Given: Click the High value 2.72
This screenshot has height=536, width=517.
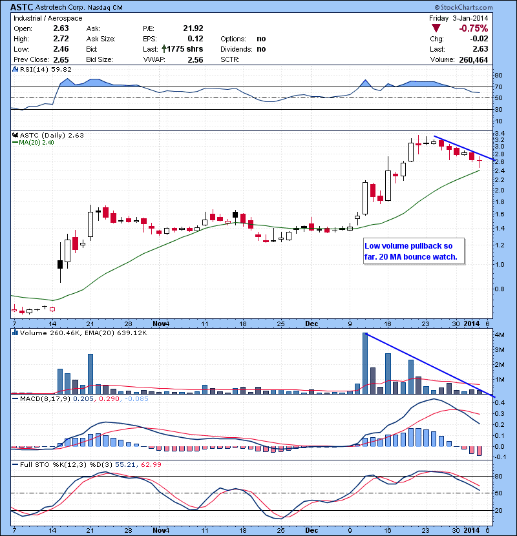Looking at the screenshot, I should pyautogui.click(x=61, y=39).
